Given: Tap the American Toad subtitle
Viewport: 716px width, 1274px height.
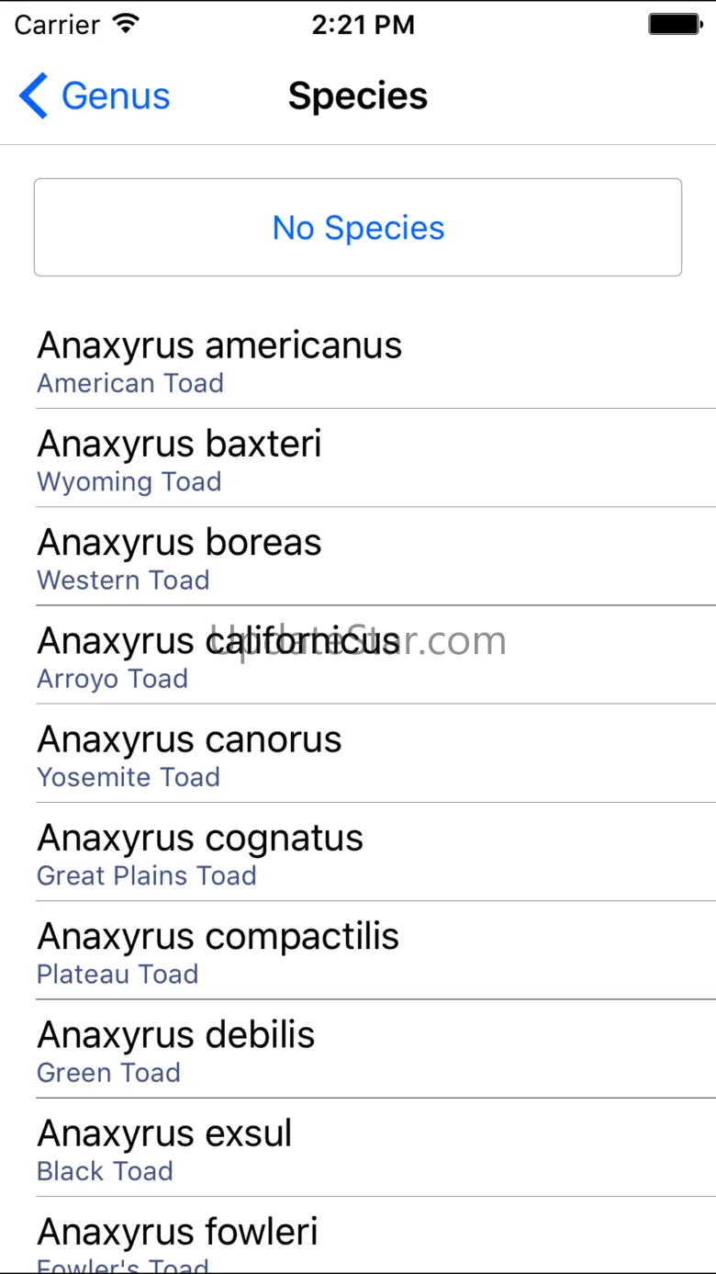Looking at the screenshot, I should point(130,383).
